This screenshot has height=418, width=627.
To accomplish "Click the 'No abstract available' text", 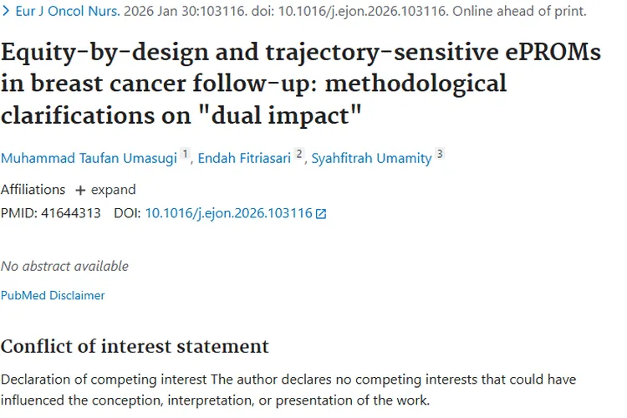I will [64, 266].
